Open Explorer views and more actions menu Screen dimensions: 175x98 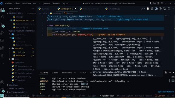(x=33, y=8)
